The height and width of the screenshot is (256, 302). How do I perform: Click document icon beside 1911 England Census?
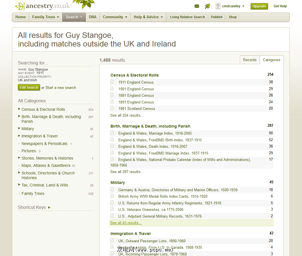coord(112,82)
